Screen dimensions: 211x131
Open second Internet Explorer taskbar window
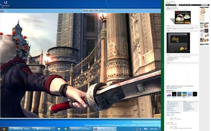point(44,129)
